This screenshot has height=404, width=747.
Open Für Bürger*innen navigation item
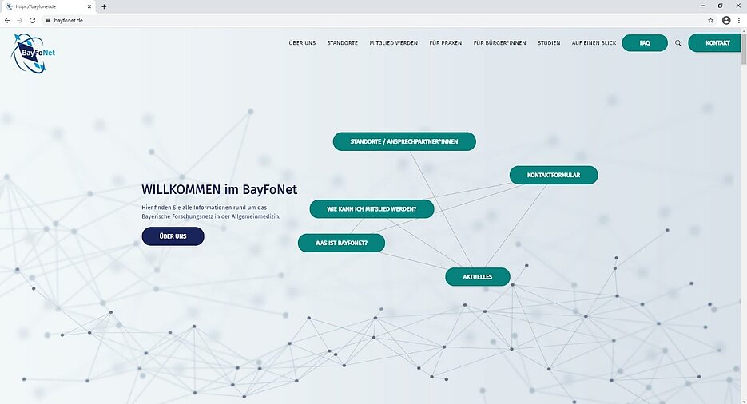pyautogui.click(x=499, y=43)
